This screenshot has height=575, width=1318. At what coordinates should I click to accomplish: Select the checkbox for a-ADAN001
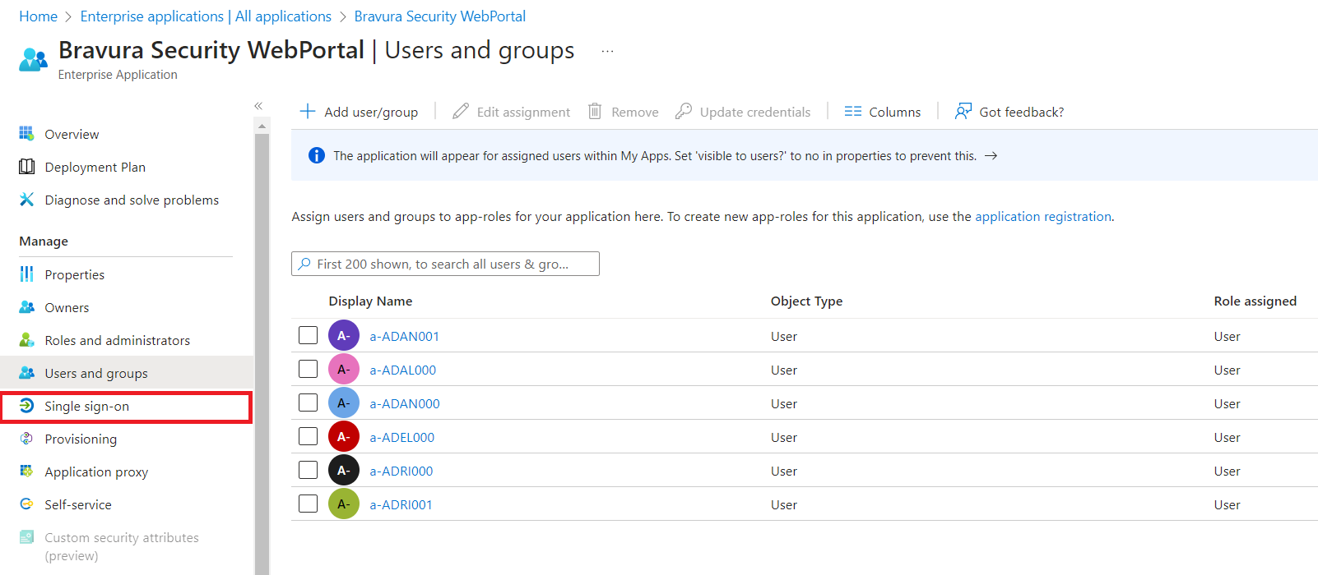(308, 335)
